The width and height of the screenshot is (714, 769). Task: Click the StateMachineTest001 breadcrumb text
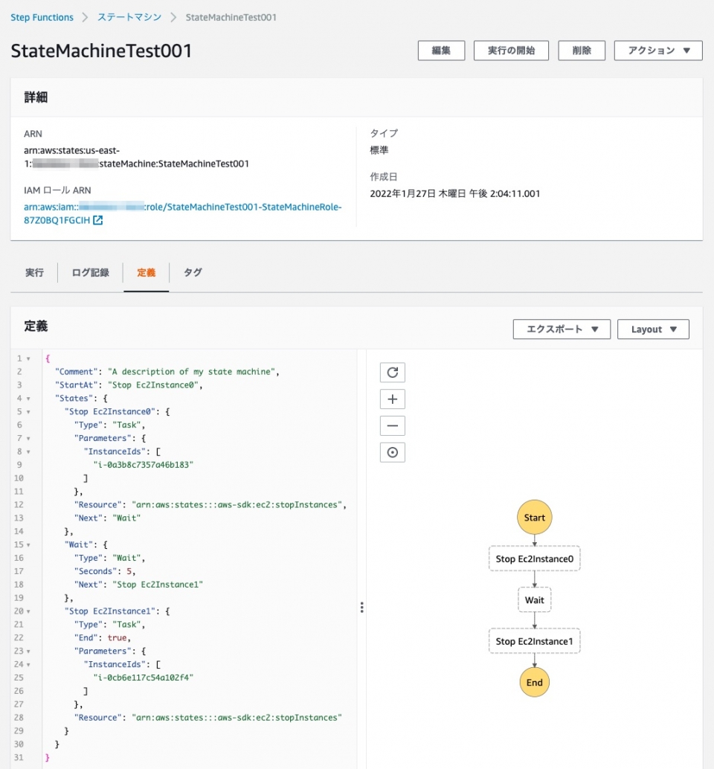tap(231, 17)
